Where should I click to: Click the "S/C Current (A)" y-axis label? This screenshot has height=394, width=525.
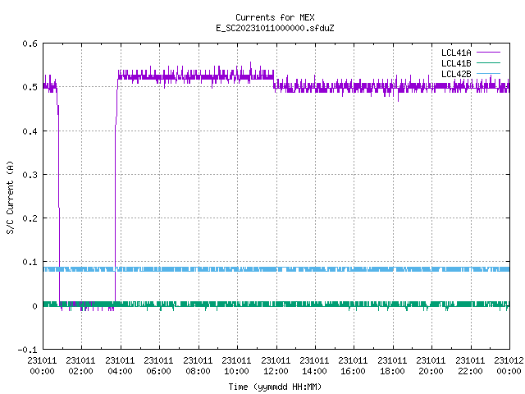pos(10,198)
